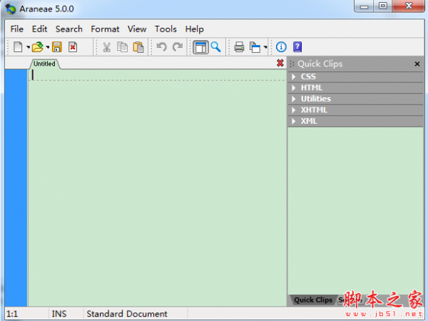This screenshot has height=321, width=428.
Task: Open the Tools menu
Action: coord(165,29)
